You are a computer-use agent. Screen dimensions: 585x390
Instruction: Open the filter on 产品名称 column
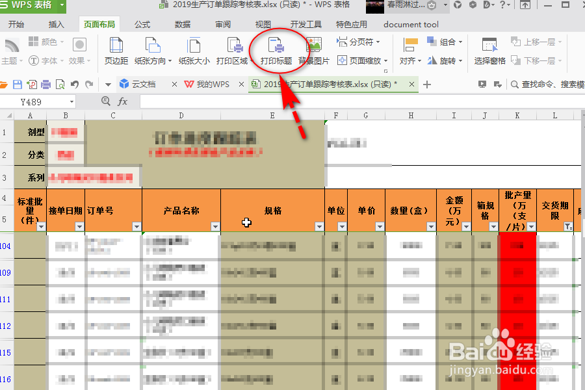214,227
